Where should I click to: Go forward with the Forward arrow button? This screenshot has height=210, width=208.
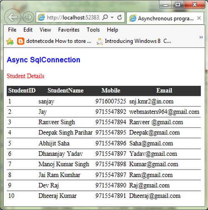pos(28,17)
